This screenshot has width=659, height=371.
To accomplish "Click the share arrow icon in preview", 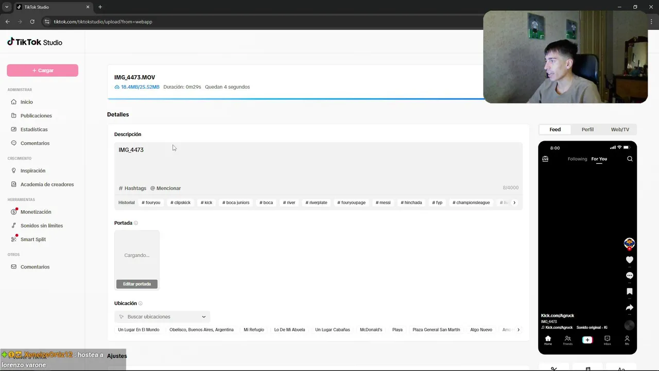I will pos(629,308).
